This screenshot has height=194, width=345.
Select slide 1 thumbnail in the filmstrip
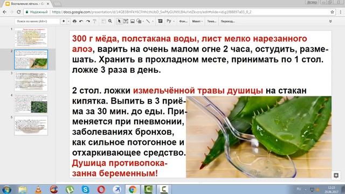click(31, 37)
